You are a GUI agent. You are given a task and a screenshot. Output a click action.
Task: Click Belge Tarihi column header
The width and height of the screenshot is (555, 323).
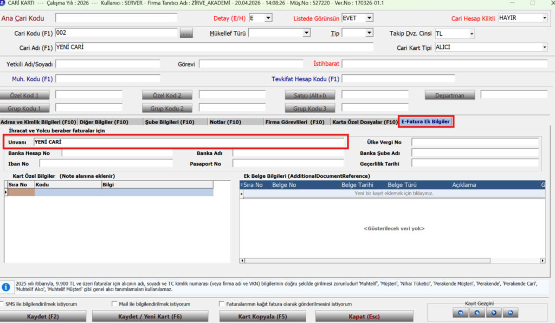[x=357, y=185]
